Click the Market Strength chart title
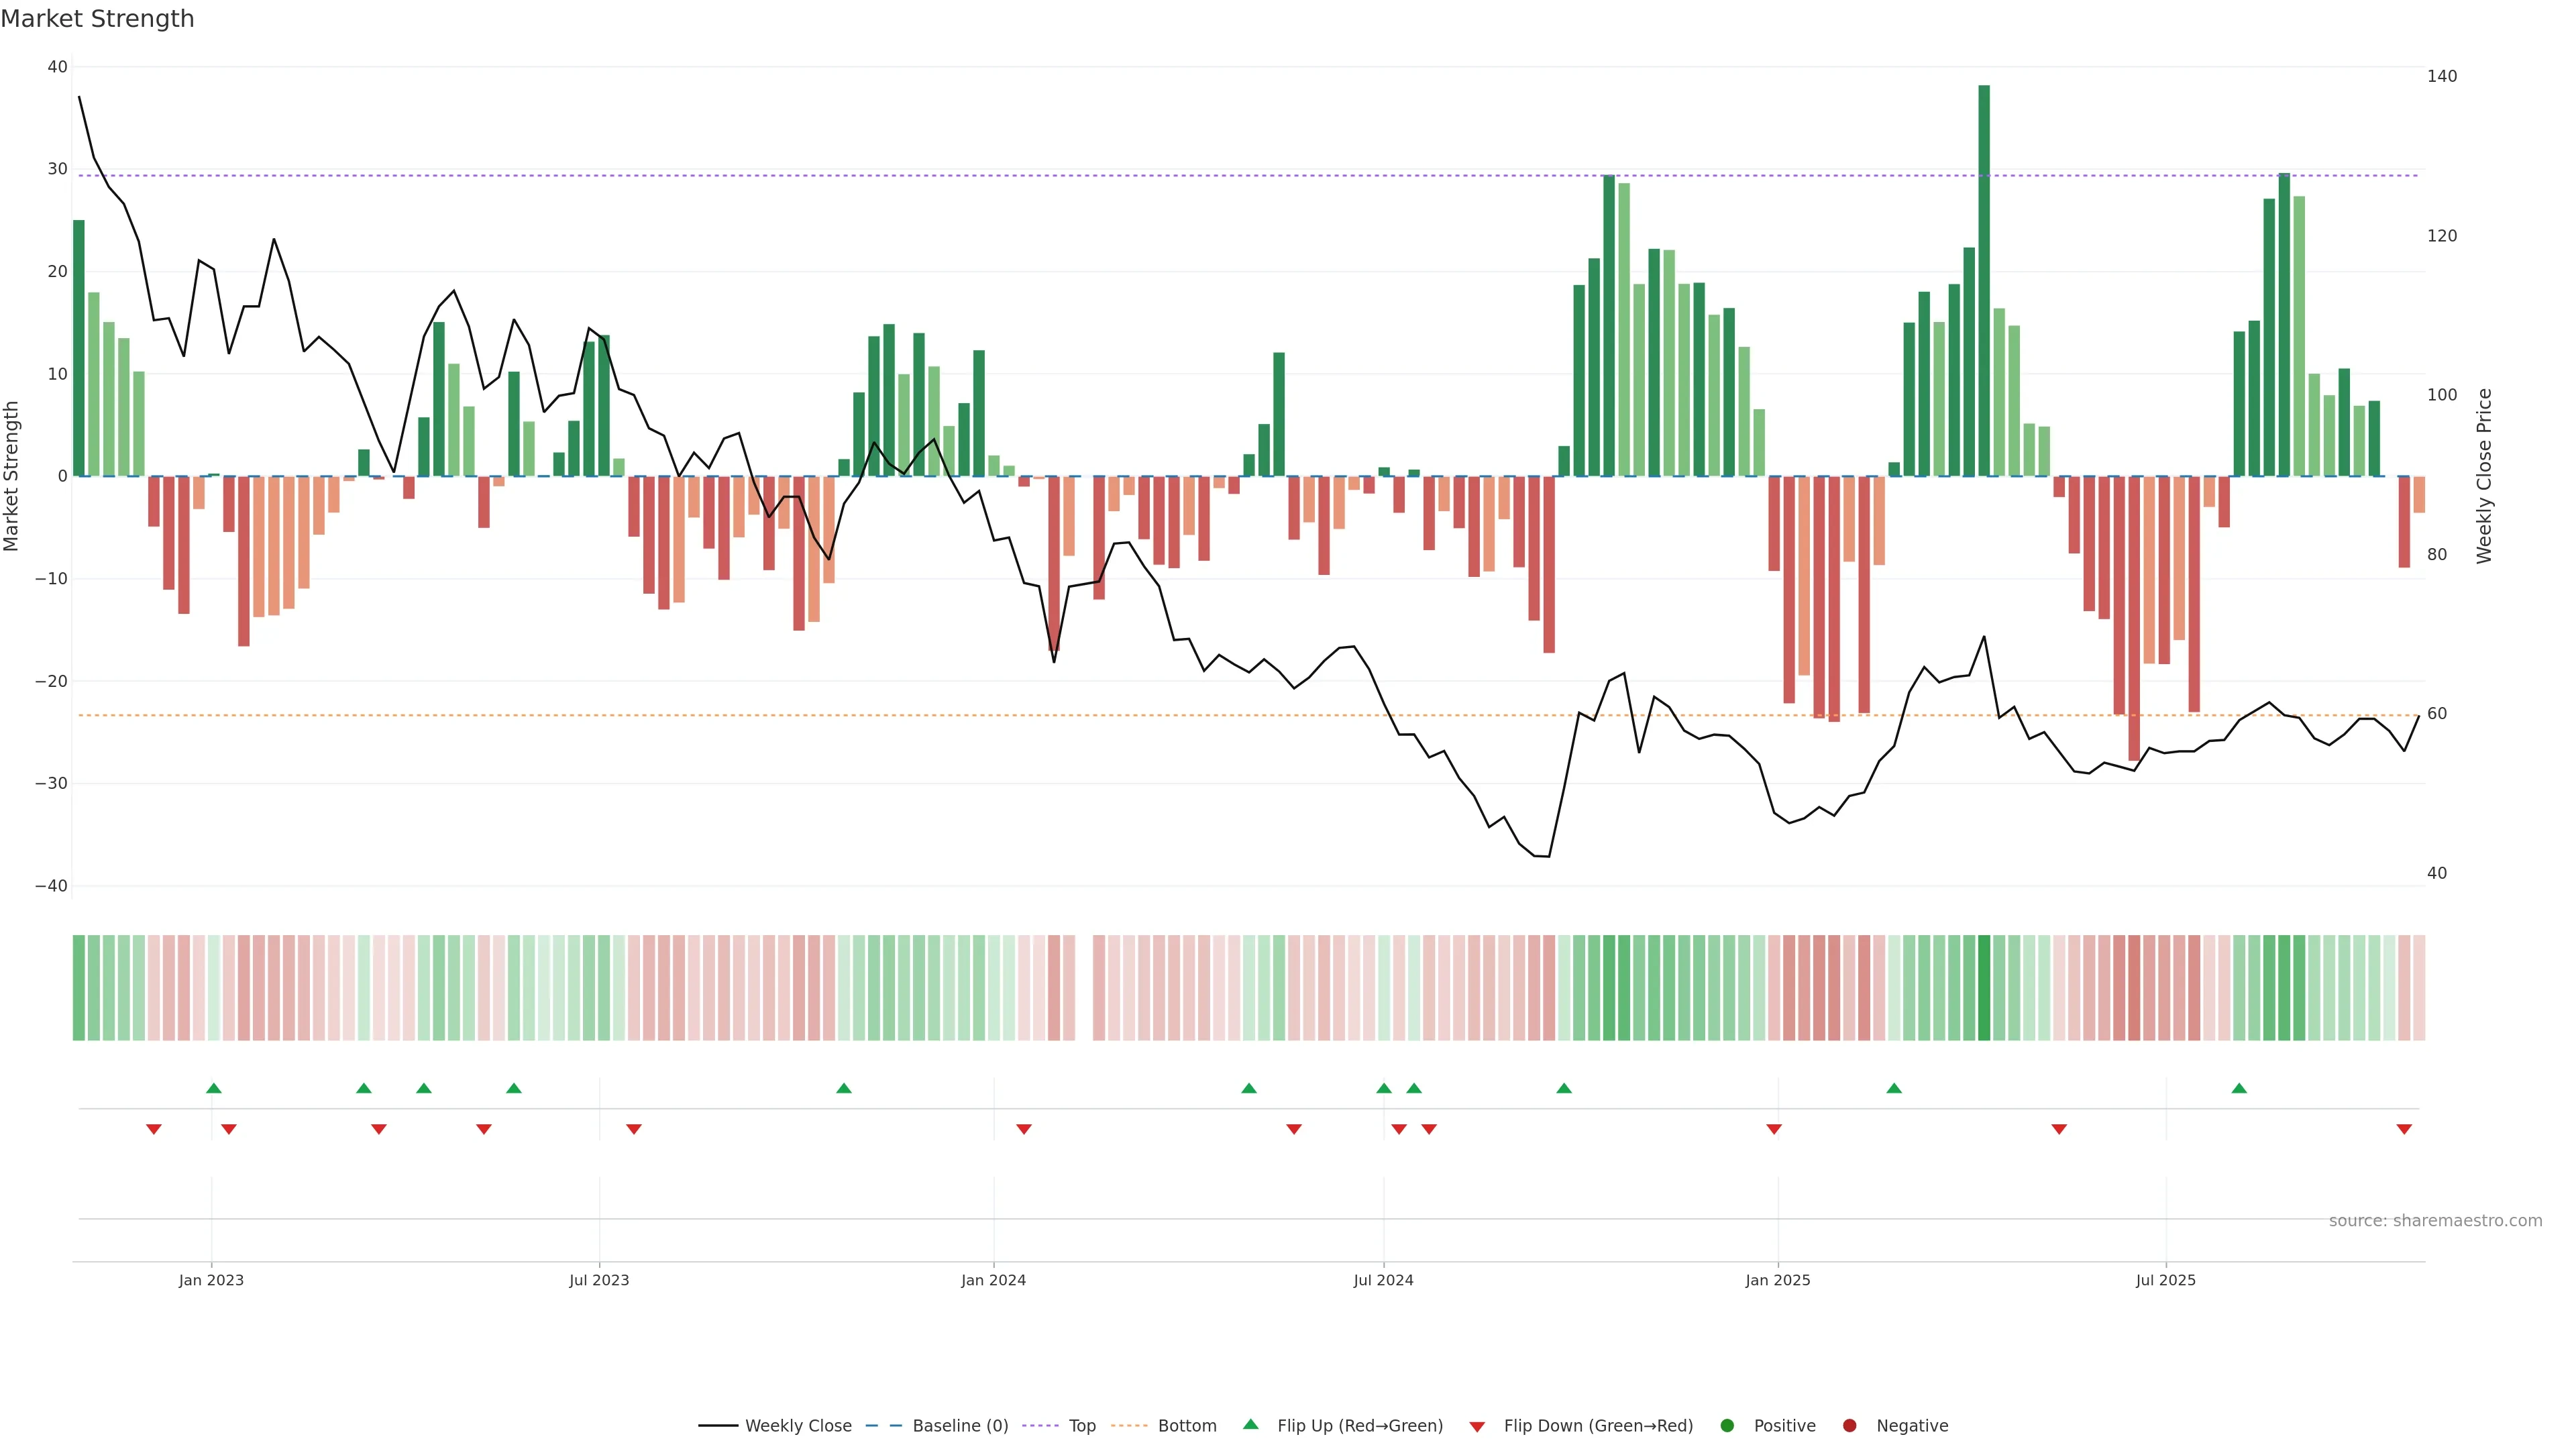Image resolution: width=2576 pixels, height=1449 pixels. coord(97,19)
